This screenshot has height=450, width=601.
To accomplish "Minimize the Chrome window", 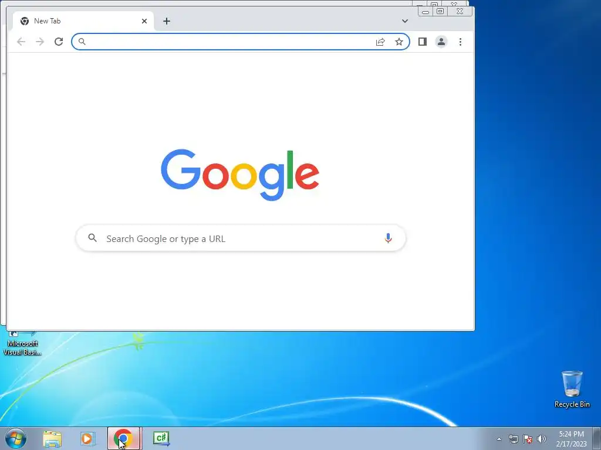I will [426, 12].
